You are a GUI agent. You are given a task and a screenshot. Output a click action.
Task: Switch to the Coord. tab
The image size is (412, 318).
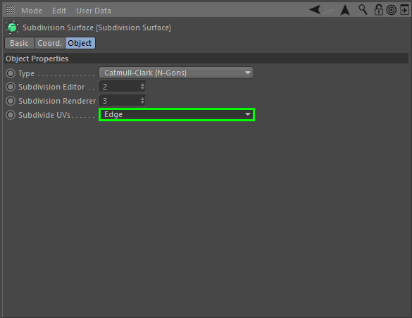pos(50,43)
